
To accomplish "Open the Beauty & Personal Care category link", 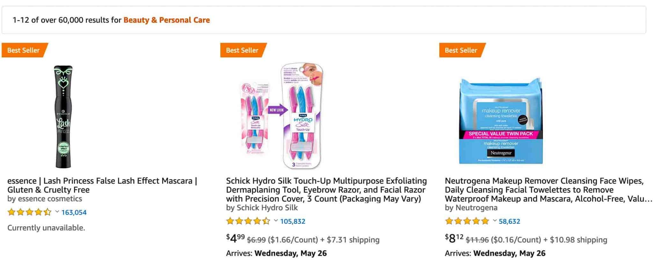I will click(x=166, y=20).
